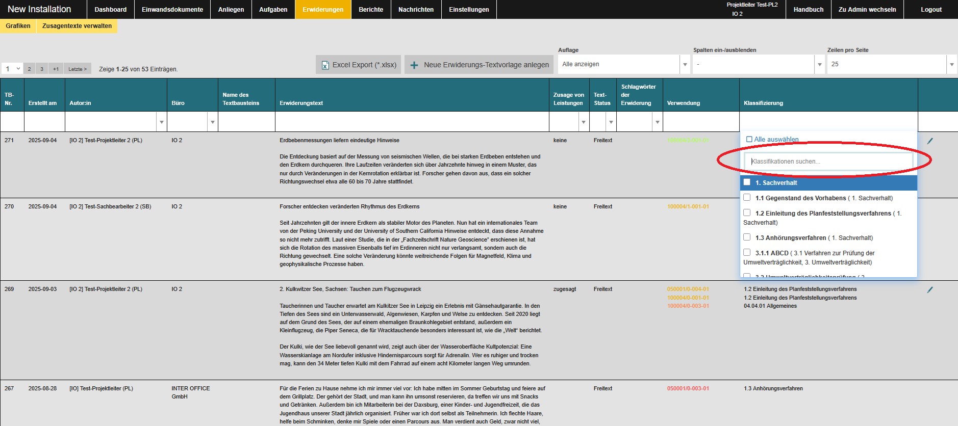Select the '1.3 Anhörungsverfahren' checkbox
Screen dimensions: 958x426
pyautogui.click(x=747, y=237)
